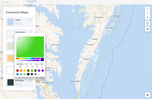Click the rainbow hue slider
The width and height of the screenshot is (152, 99).
28,58
